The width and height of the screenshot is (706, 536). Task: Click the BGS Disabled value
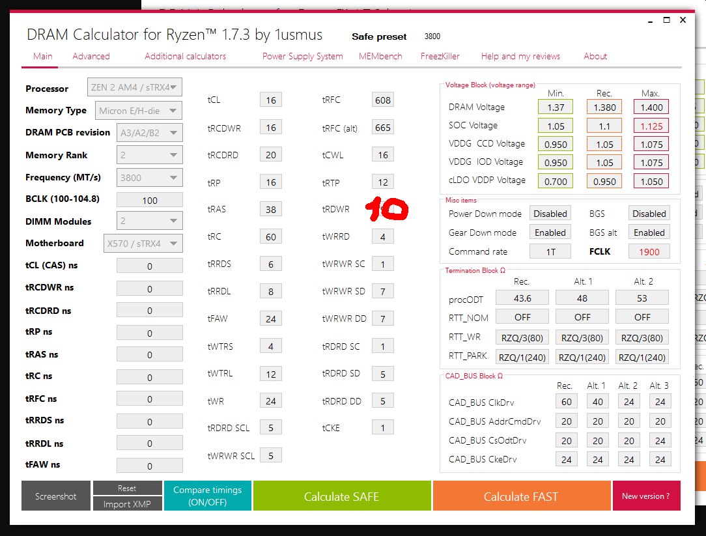click(x=649, y=214)
